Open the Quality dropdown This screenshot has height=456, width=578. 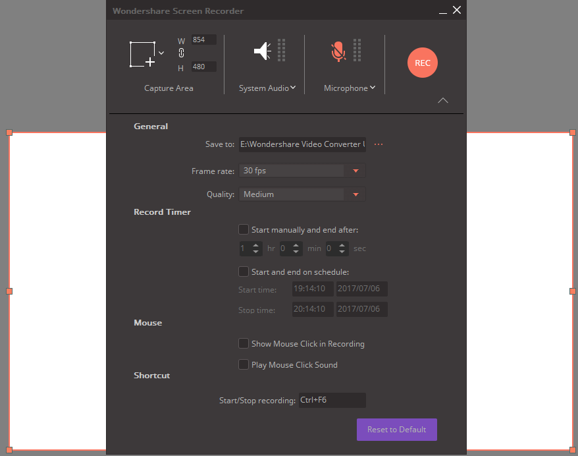tap(302, 194)
